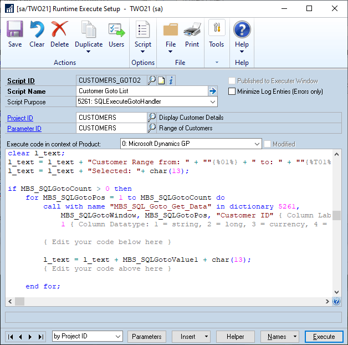Image resolution: width=348 pixels, height=345 pixels.
Task: Open Execute code Product dropdown
Action: [257, 144]
